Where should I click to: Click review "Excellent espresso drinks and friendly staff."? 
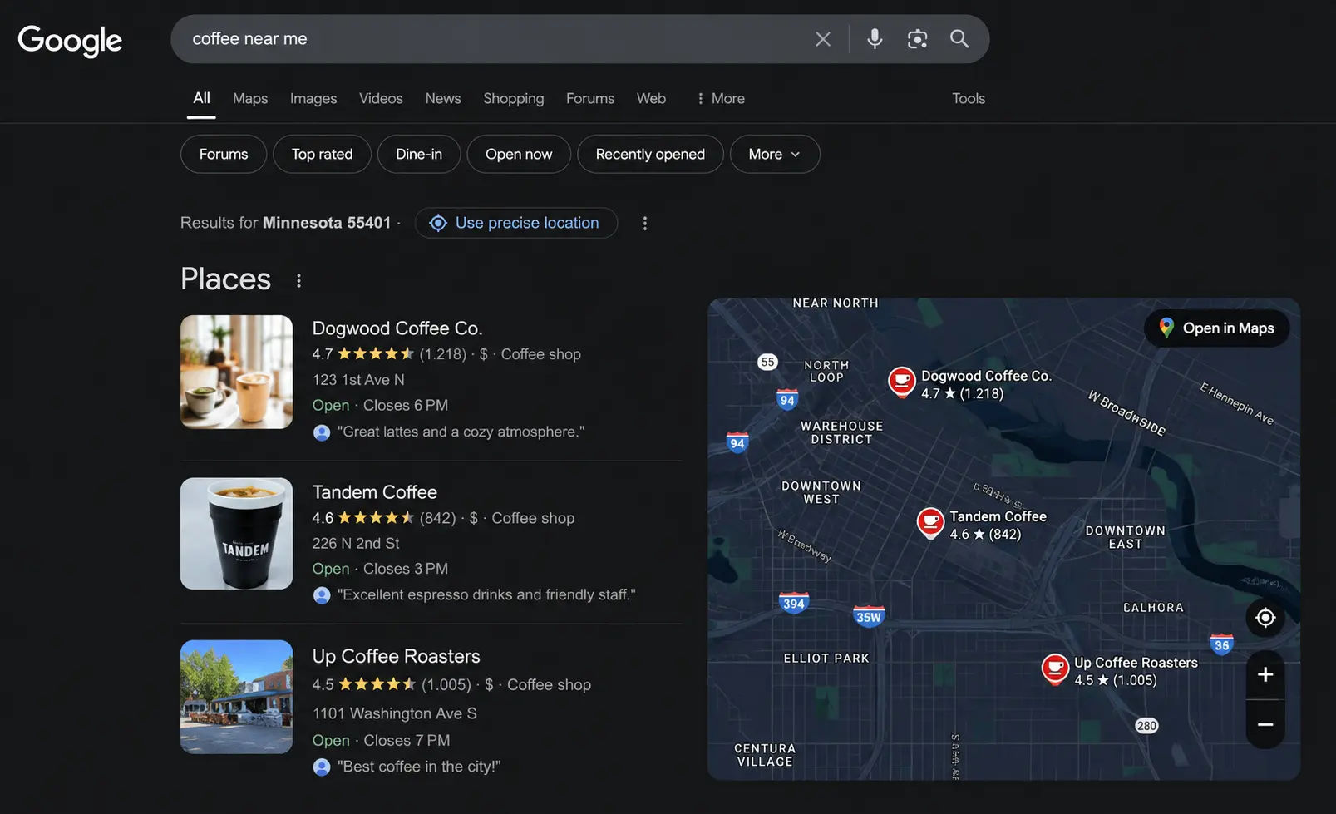pyautogui.click(x=486, y=595)
